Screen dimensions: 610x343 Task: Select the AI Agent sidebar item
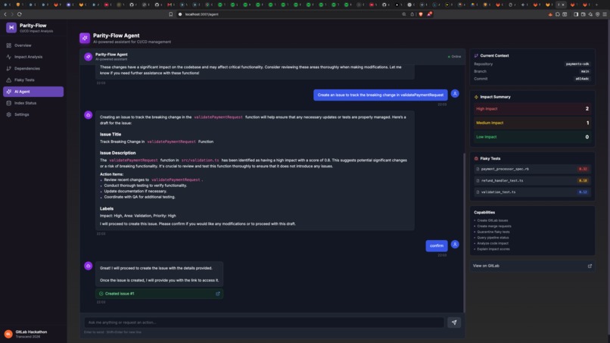(x=33, y=92)
